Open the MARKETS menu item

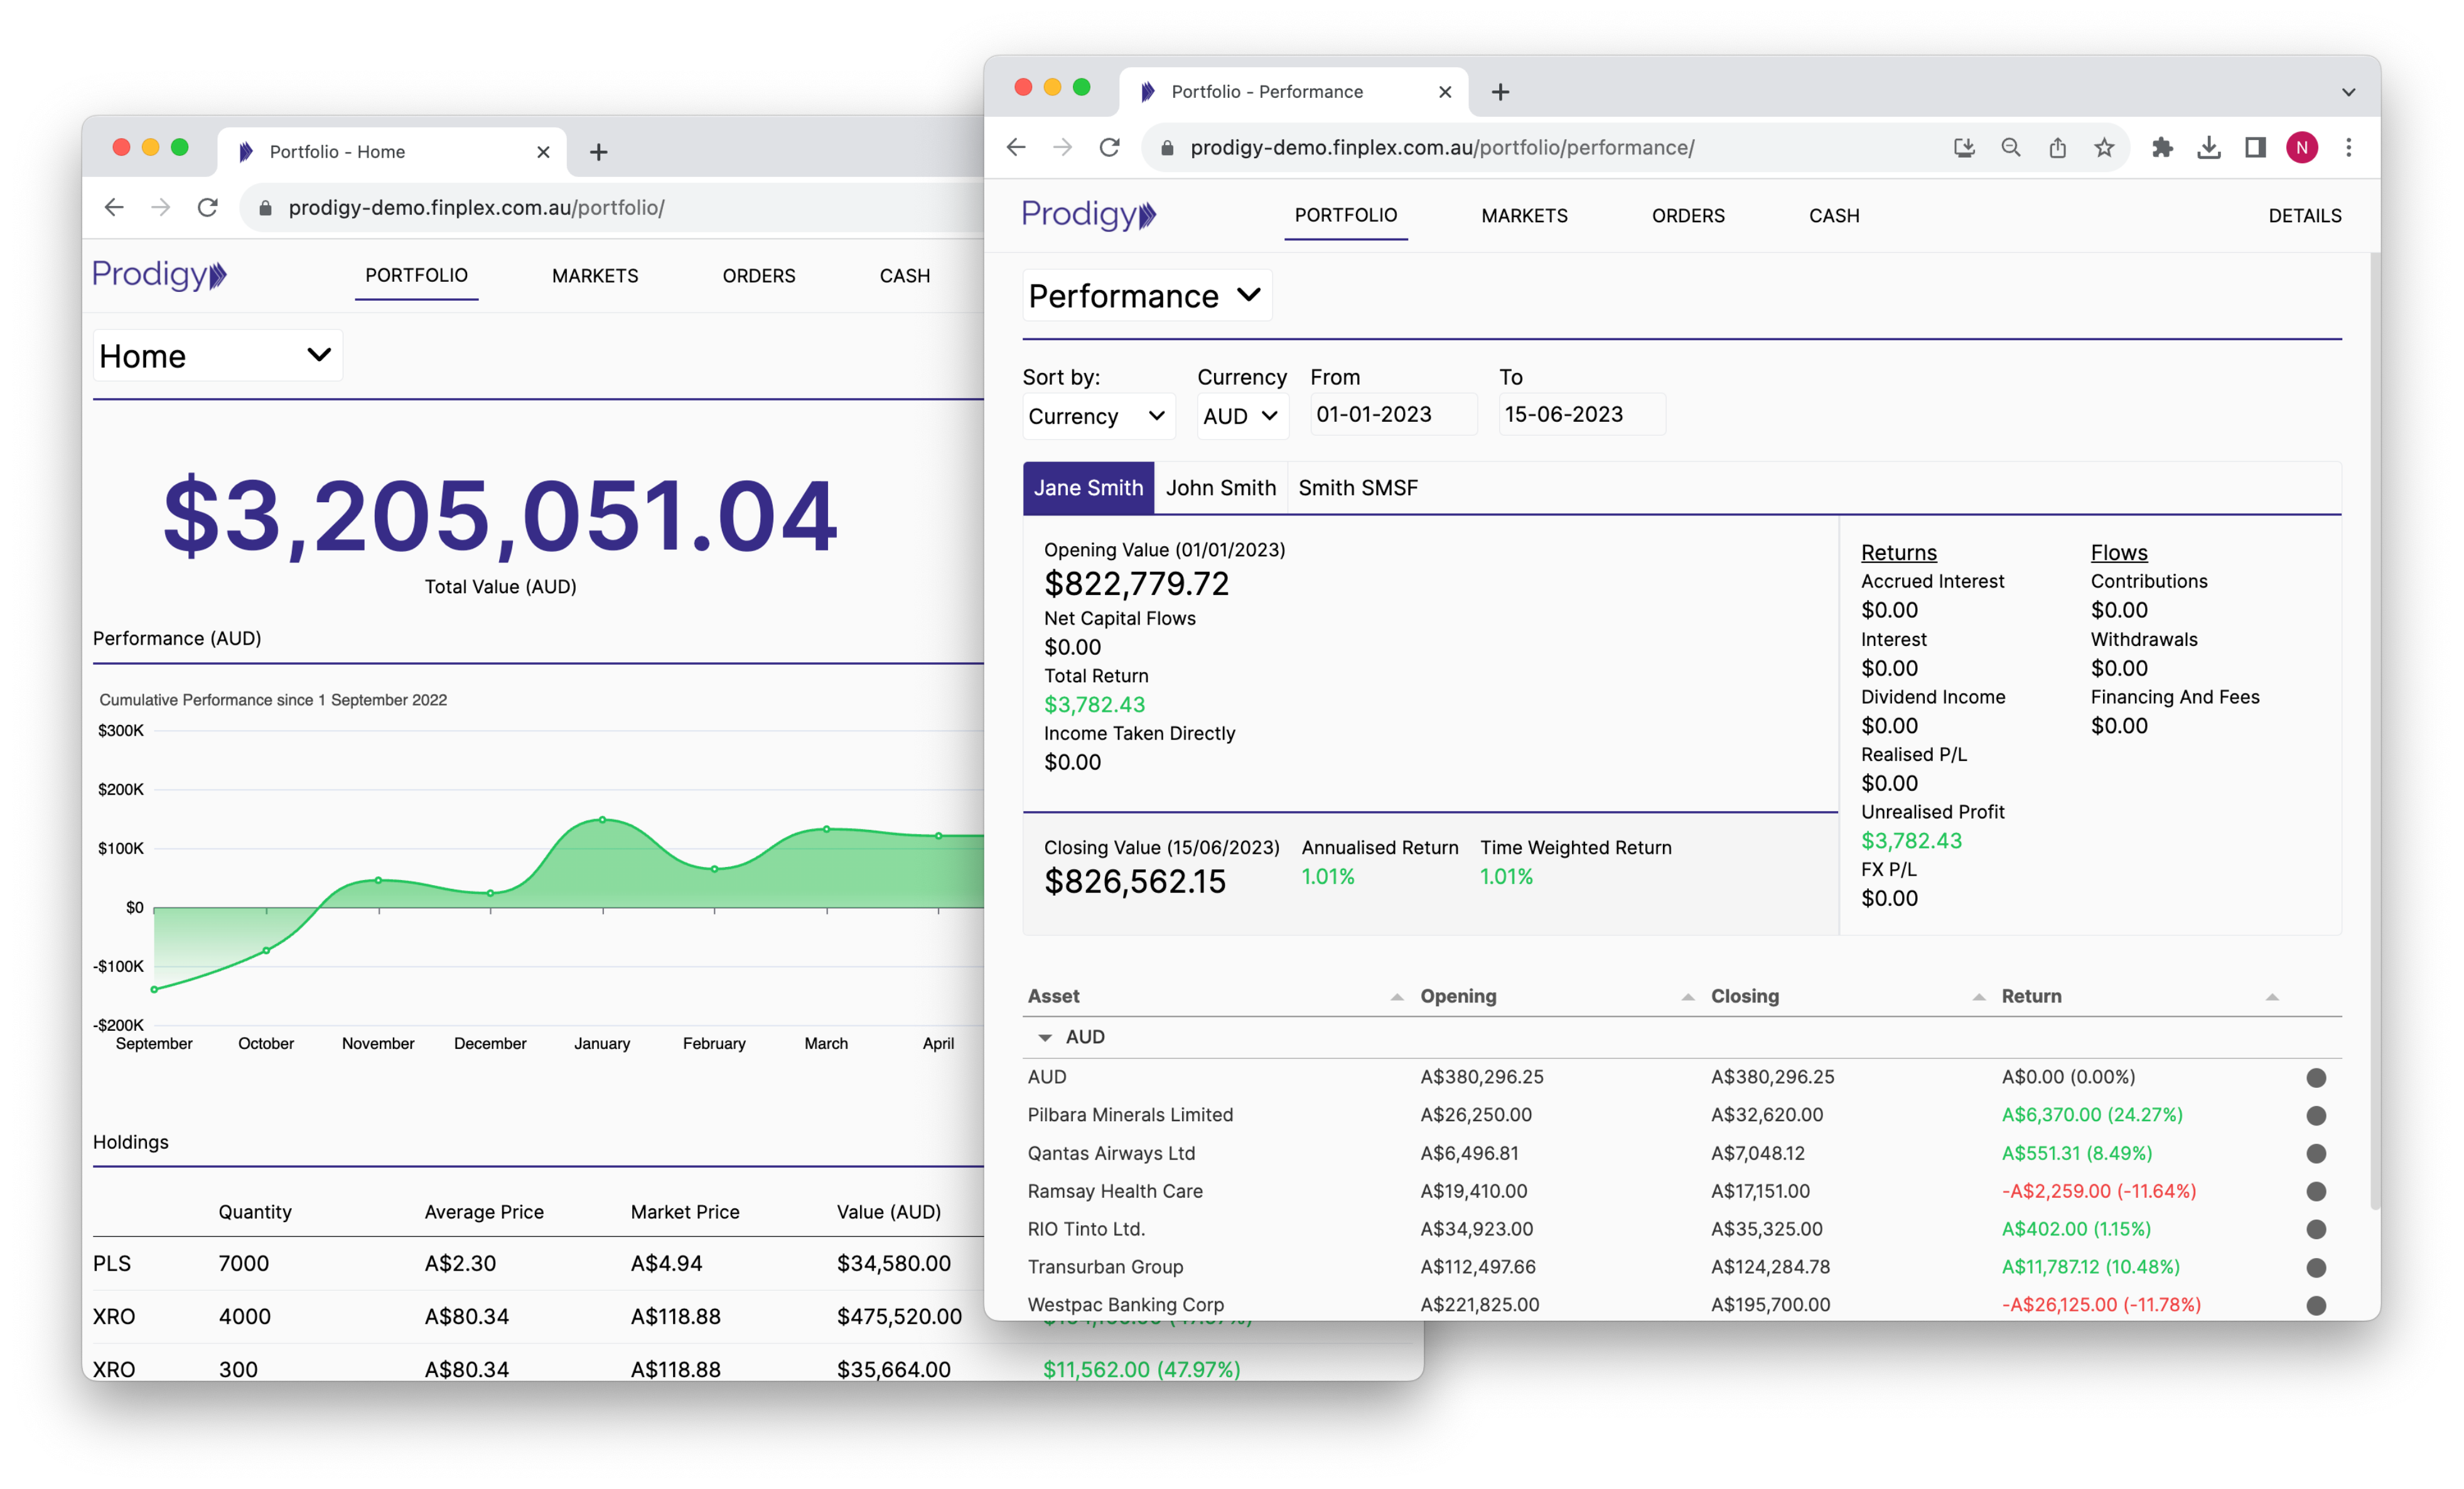tap(1524, 216)
